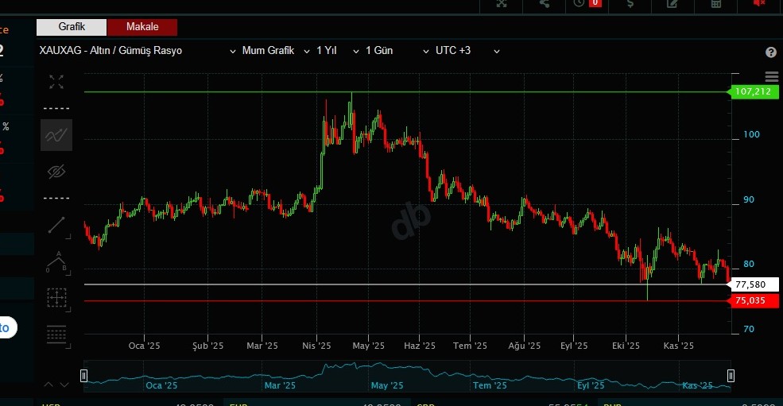The width and height of the screenshot is (783, 406).
Task: Select the crosshair measure selection tool
Action: pyautogui.click(x=56, y=298)
